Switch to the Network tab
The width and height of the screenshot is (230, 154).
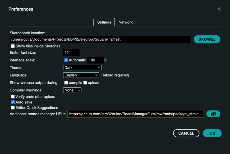pyautogui.click(x=125, y=22)
